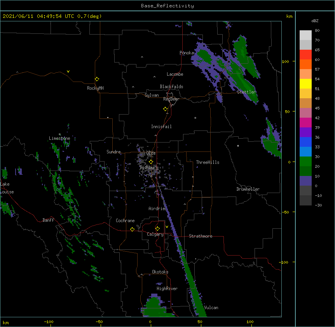This screenshot has width=335, height=327.
Task: Click the Strathmore label
Action: tap(201, 236)
